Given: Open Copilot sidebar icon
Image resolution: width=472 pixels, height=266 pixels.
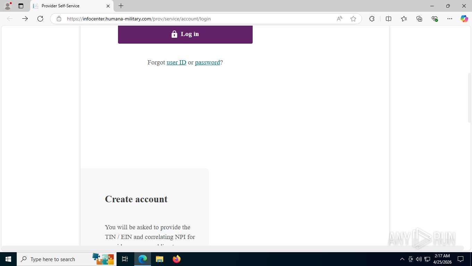Looking at the screenshot, I should point(464,19).
